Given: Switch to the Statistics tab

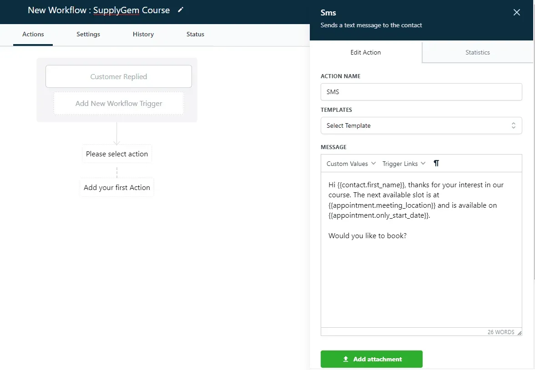Looking at the screenshot, I should (477, 52).
